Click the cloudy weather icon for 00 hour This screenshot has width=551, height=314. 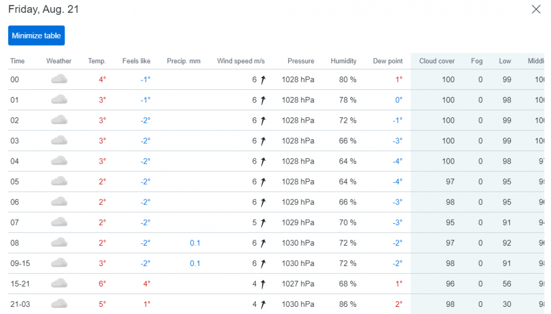pos(59,79)
